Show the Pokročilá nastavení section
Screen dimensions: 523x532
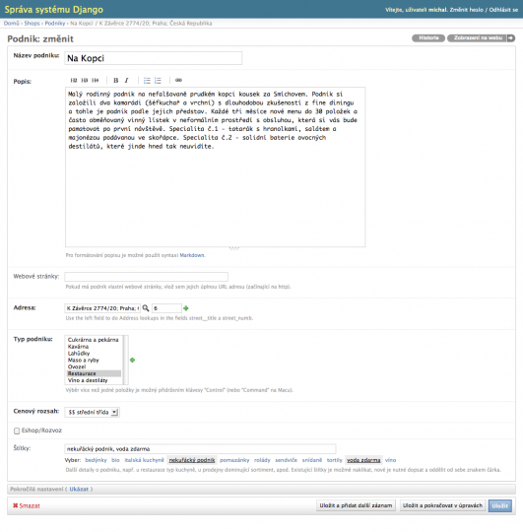coord(79,489)
